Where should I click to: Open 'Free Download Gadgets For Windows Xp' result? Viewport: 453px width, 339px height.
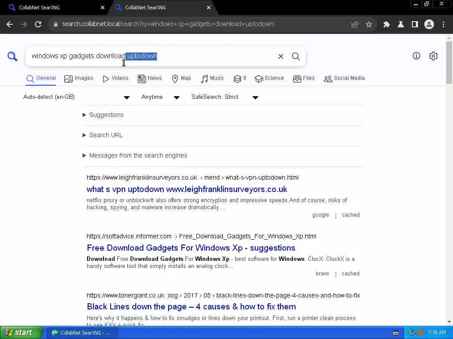[191, 248]
